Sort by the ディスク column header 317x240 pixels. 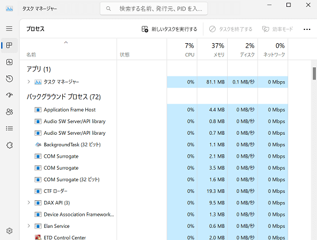coord(243,49)
